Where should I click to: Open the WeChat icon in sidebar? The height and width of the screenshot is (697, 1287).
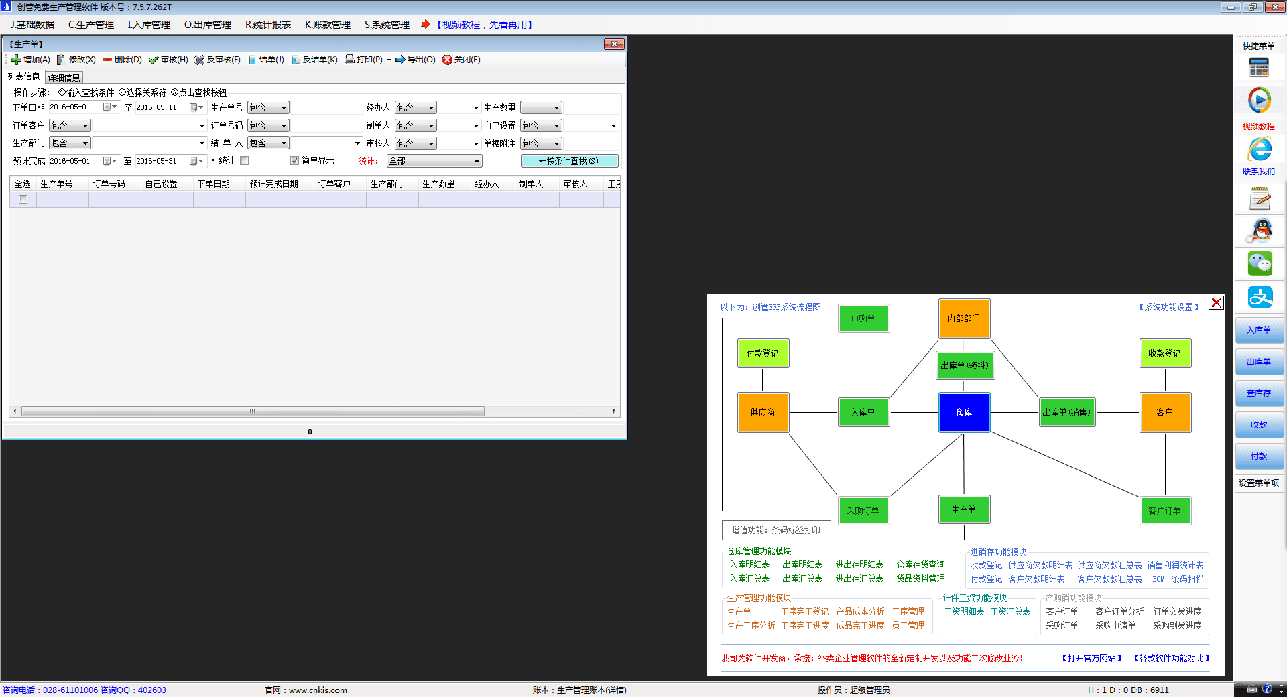point(1260,263)
